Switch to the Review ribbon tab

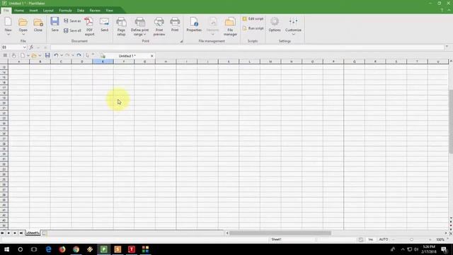(x=95, y=11)
